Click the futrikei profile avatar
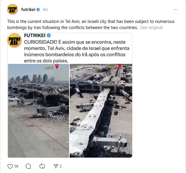 [x=12, y=9]
